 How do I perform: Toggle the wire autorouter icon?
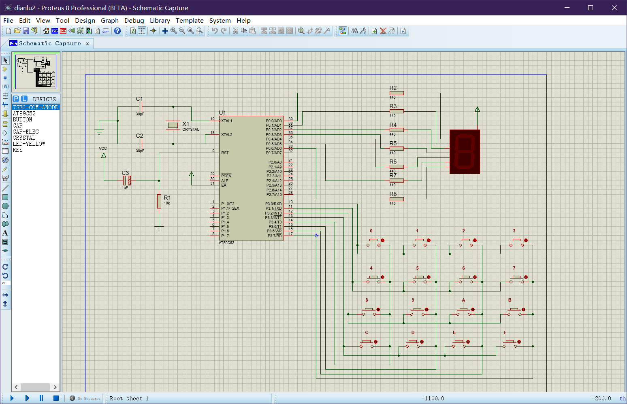(x=343, y=31)
